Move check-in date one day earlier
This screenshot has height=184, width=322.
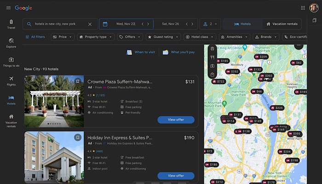tap(143, 24)
